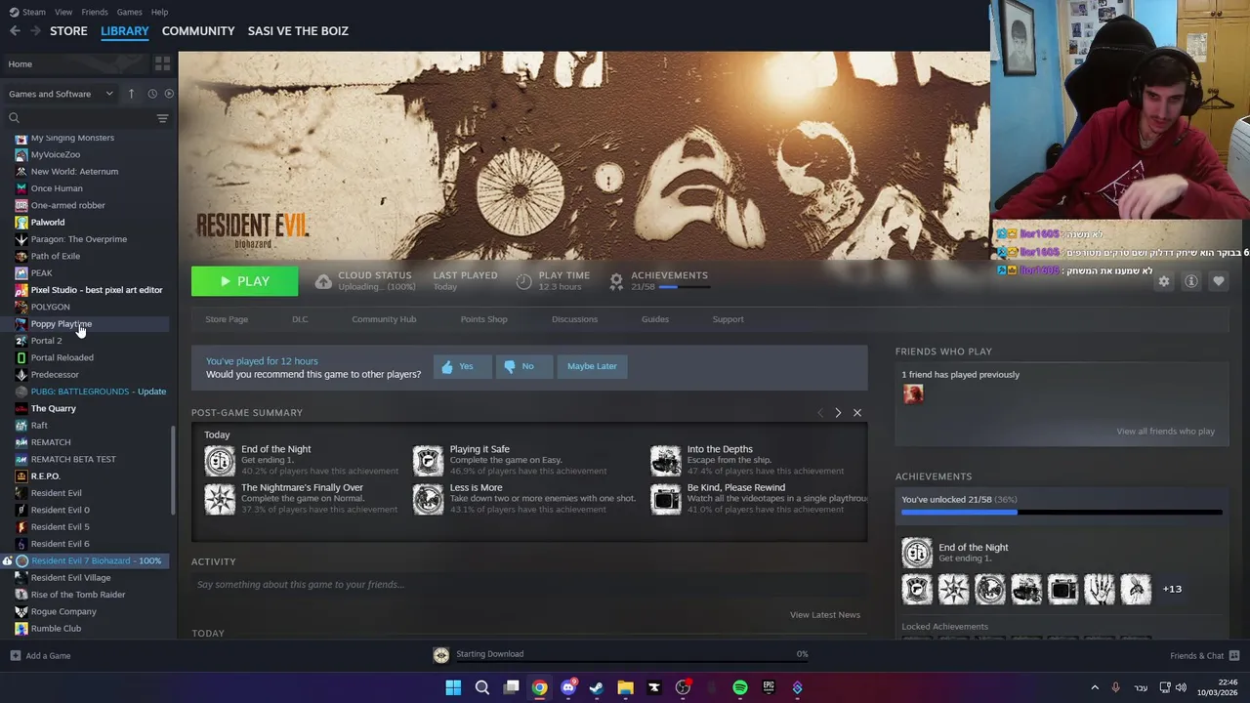Go to COMMUNITY section
This screenshot has width=1250, height=703.
coord(198,31)
